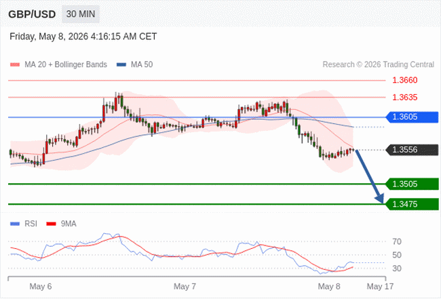Click the 1.3660 resistance level label

pyautogui.click(x=405, y=80)
